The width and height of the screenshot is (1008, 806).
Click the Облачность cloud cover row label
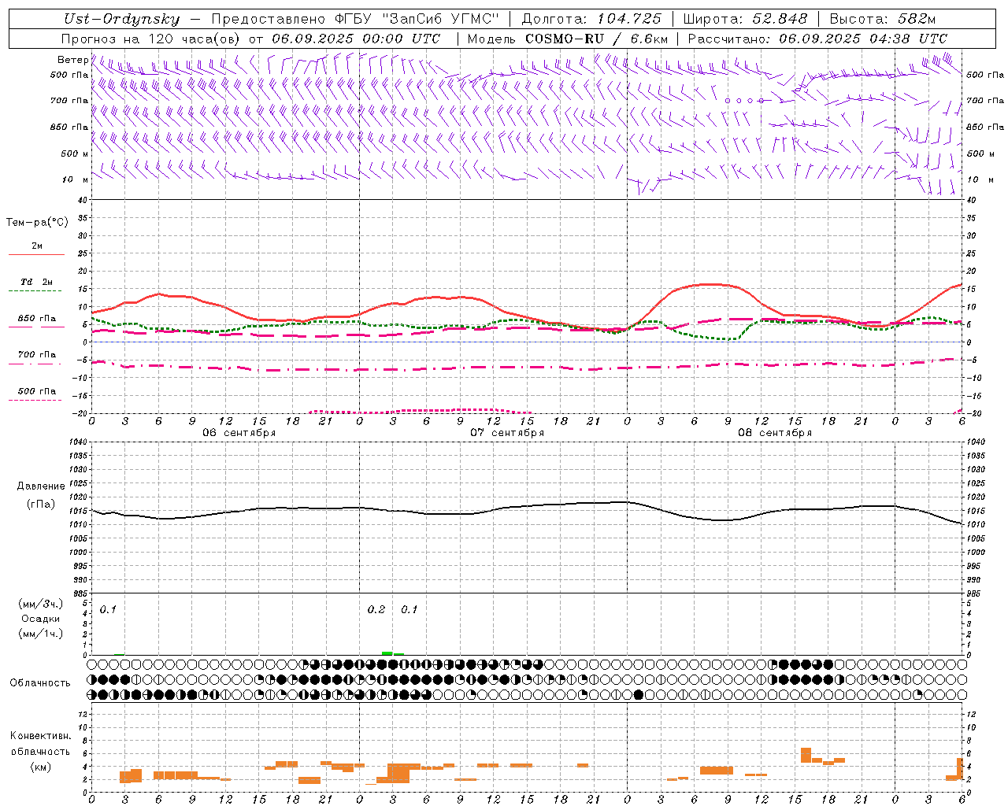point(40,682)
